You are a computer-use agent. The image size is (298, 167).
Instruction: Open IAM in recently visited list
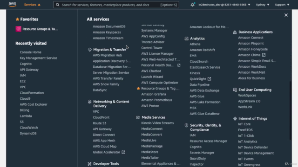(x=23, y=75)
